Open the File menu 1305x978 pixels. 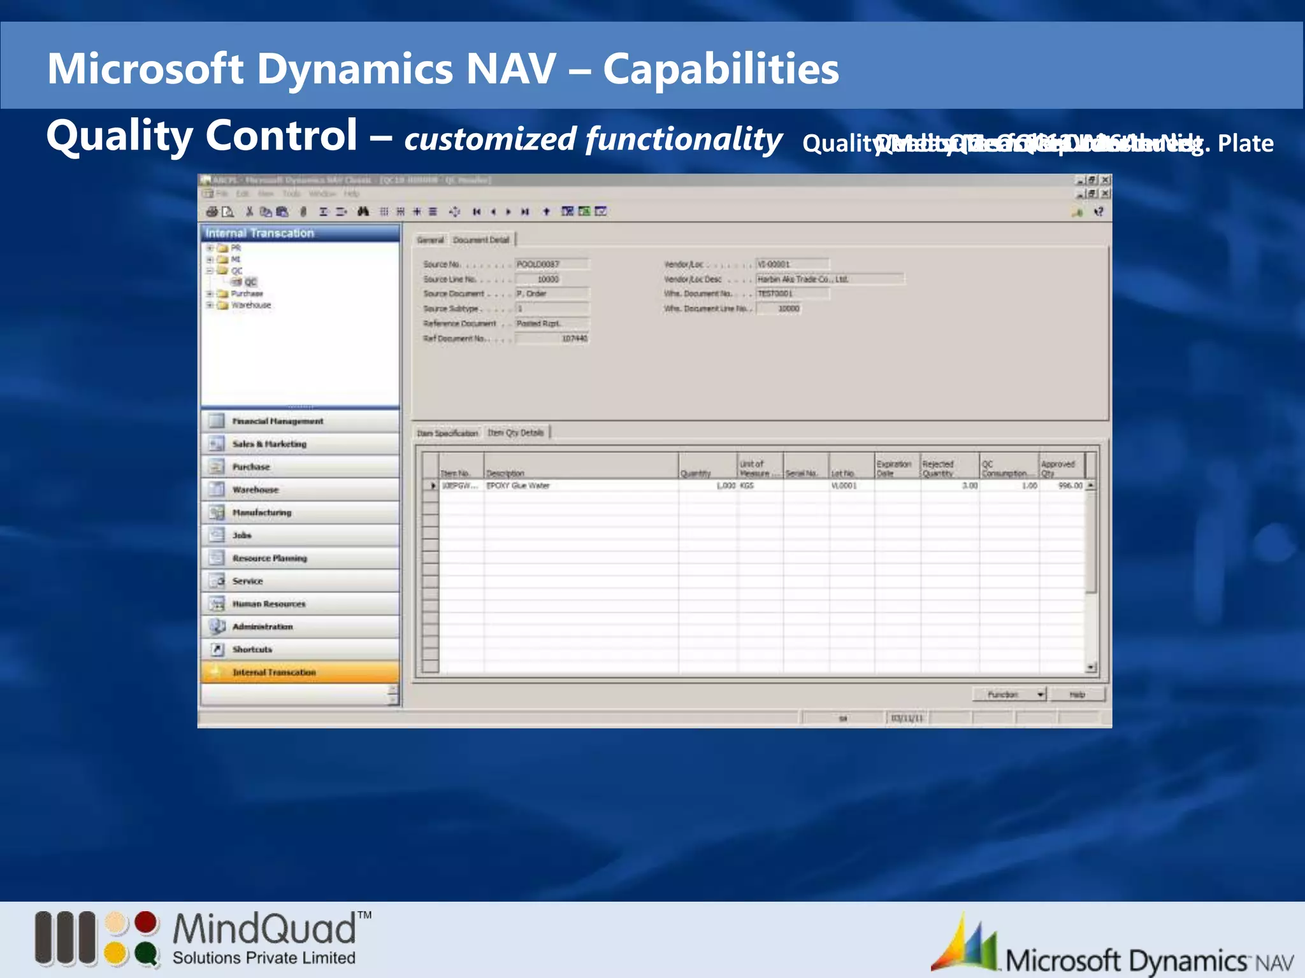[x=222, y=194]
